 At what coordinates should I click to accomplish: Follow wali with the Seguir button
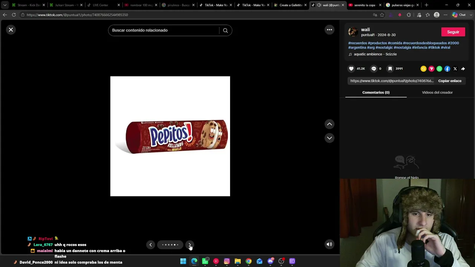tap(453, 32)
